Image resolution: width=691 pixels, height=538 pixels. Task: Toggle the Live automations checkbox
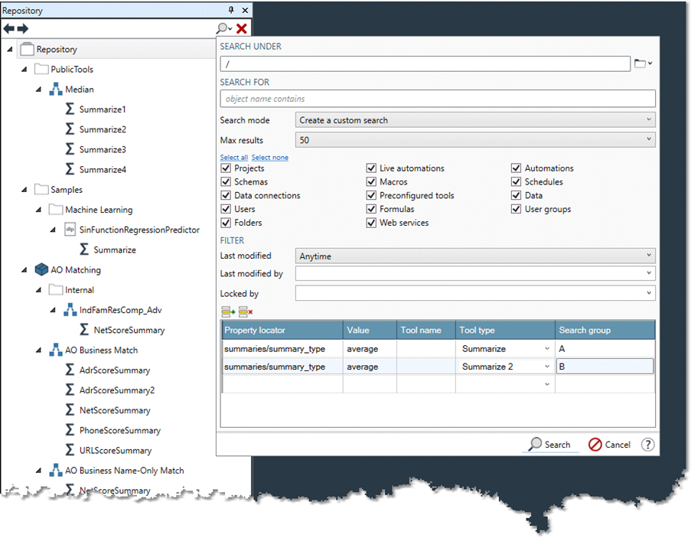point(371,168)
